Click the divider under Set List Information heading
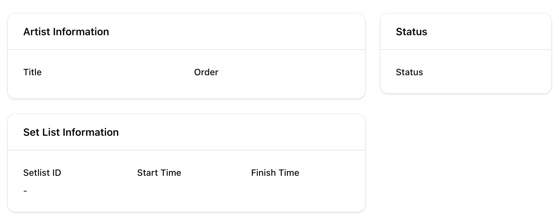The image size is (559, 219). coord(186,150)
